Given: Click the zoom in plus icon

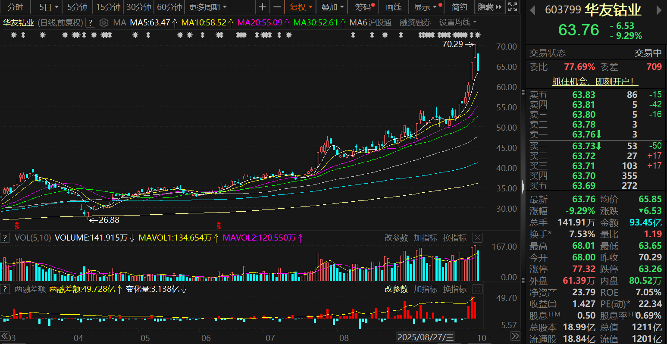Looking at the screenshot, I should pos(262,7).
